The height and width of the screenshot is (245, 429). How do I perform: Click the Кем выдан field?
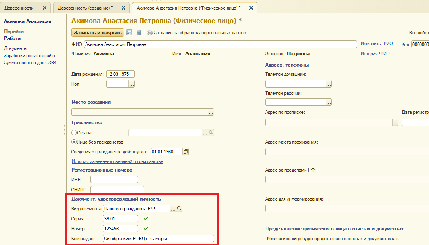159,238
